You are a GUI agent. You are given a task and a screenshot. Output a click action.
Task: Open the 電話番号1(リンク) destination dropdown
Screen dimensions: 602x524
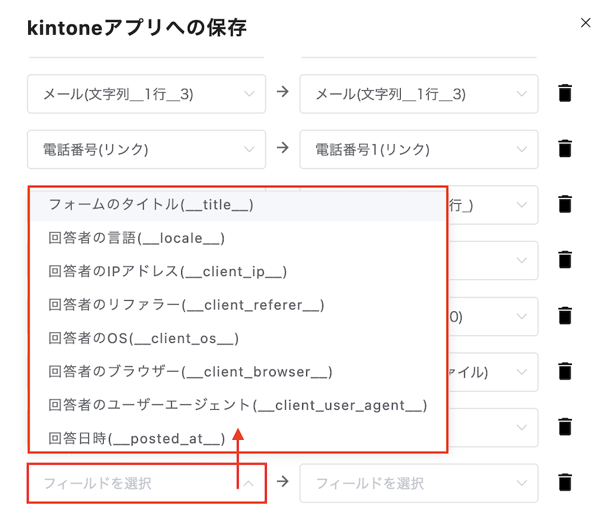point(419,149)
